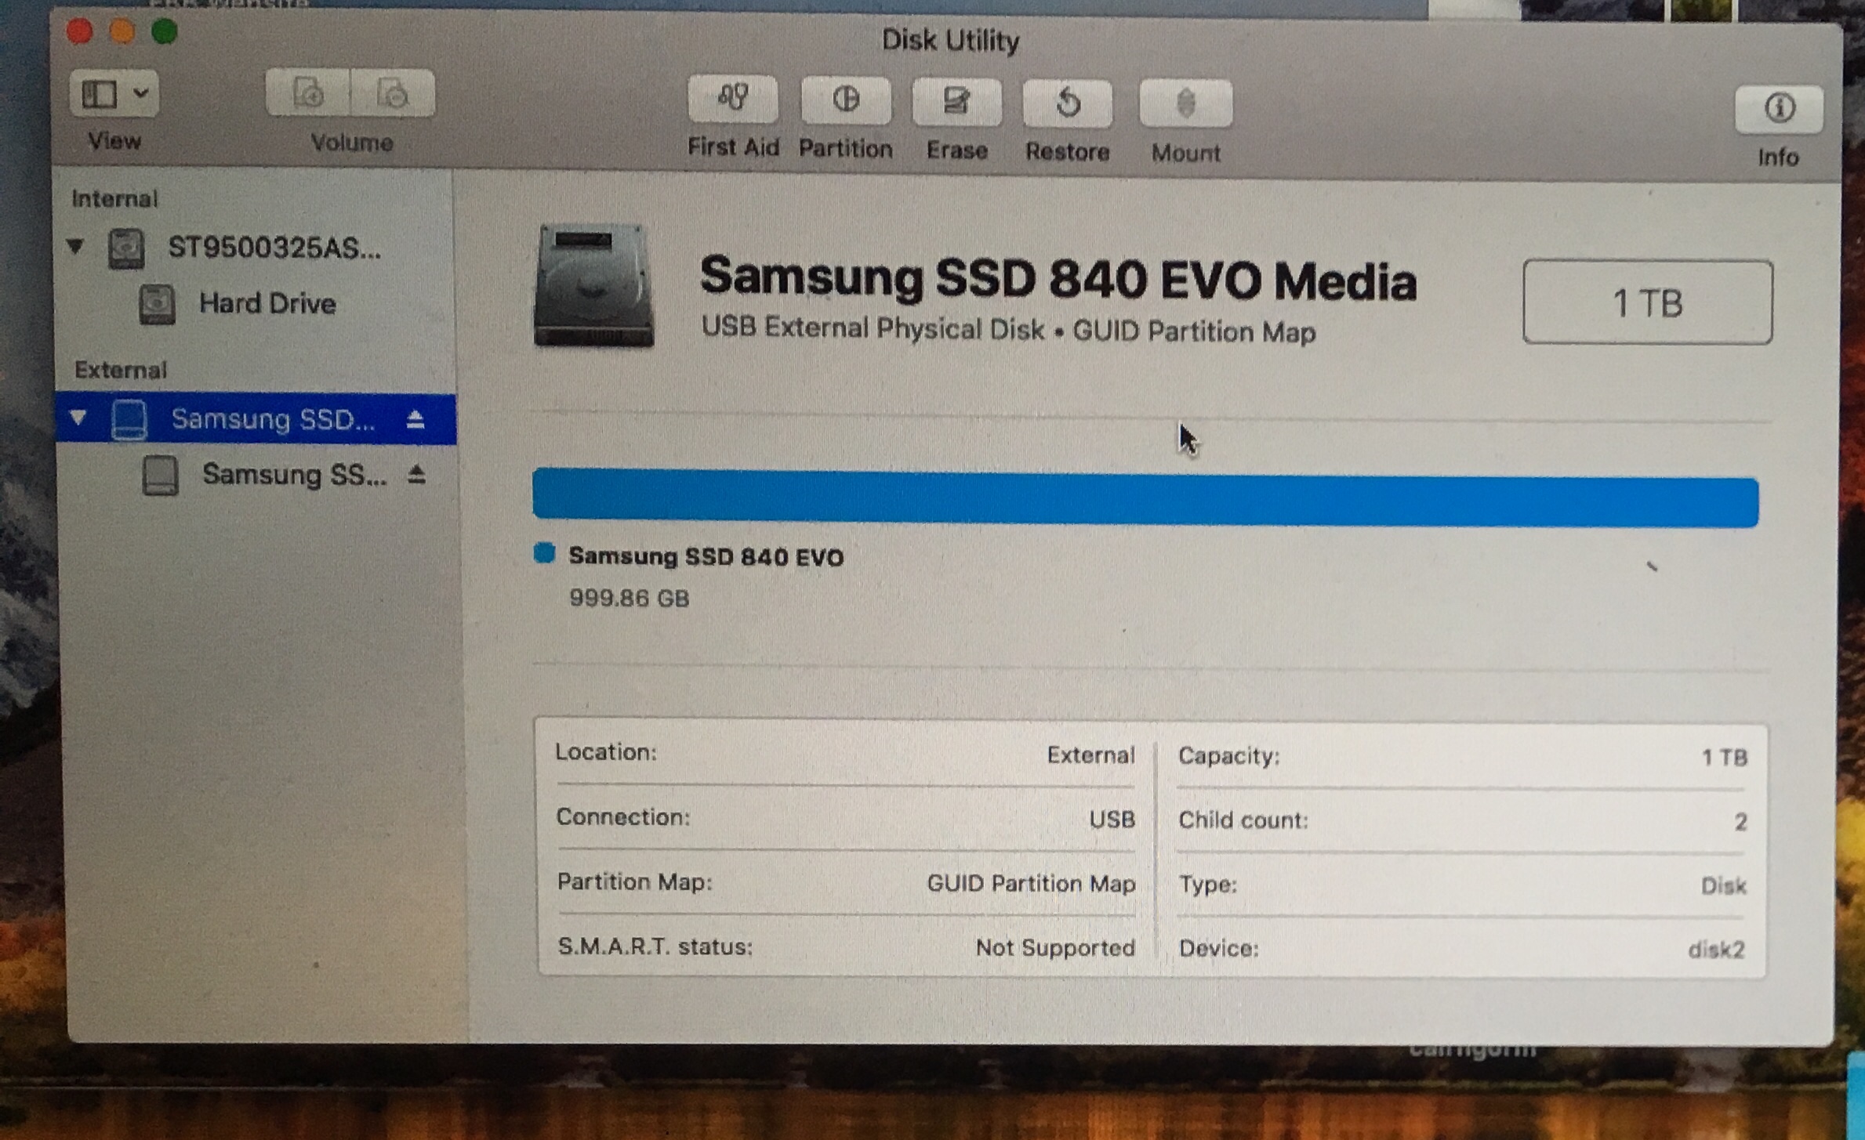
Task: Click the First Aid toolbar icon
Action: [732, 100]
